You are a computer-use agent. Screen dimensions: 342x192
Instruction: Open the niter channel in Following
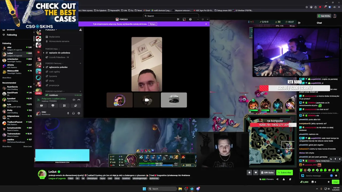click(x=17, y=49)
